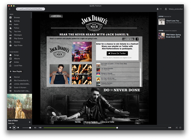Click the My Chemical Romance album thumbnail

tap(162, 22)
